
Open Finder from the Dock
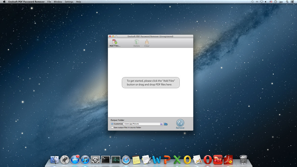[x=55, y=160]
